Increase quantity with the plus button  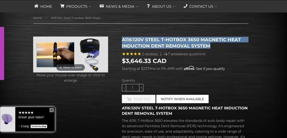[141, 88]
